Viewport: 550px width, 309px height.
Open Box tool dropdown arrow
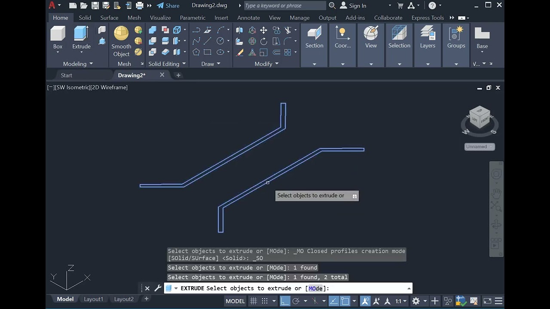[x=58, y=52]
